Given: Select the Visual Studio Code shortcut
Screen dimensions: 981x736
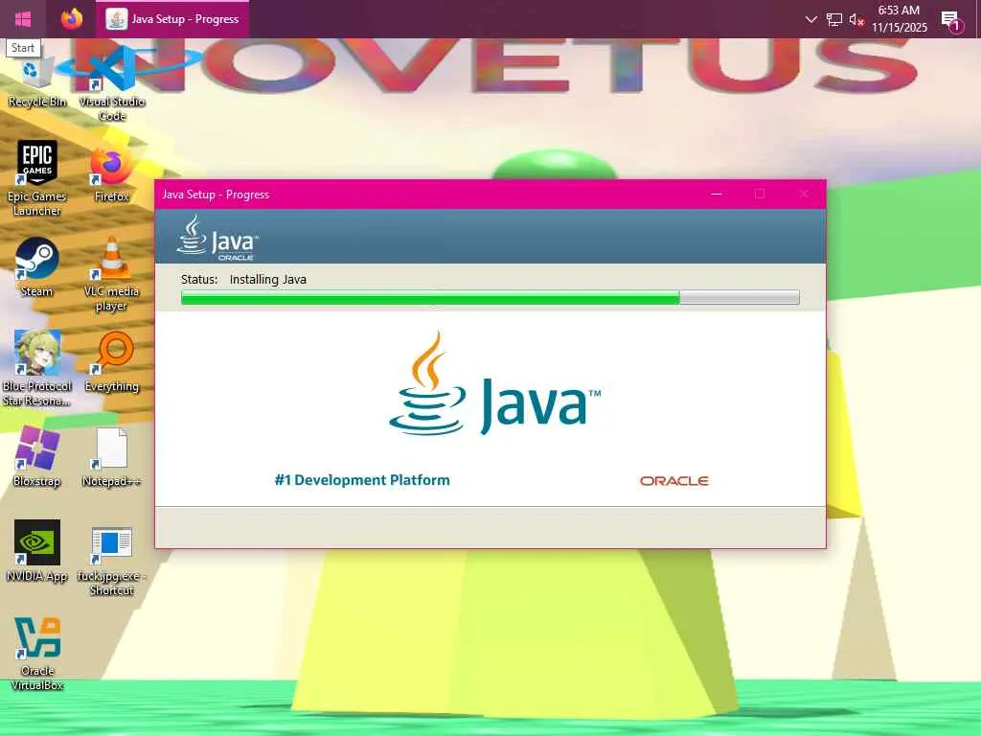Looking at the screenshot, I should (x=112, y=84).
